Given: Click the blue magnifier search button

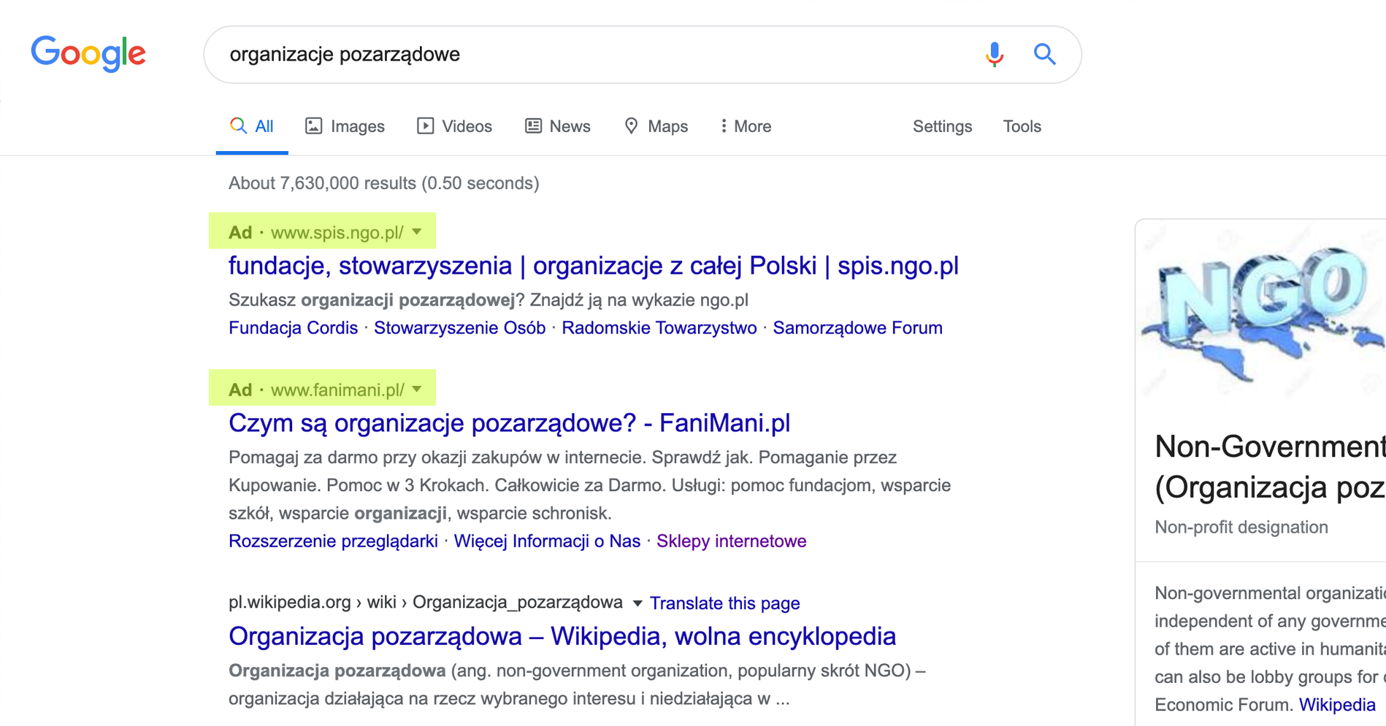Looking at the screenshot, I should [1044, 54].
